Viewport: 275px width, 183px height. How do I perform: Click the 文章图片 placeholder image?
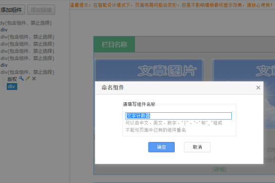149,70
